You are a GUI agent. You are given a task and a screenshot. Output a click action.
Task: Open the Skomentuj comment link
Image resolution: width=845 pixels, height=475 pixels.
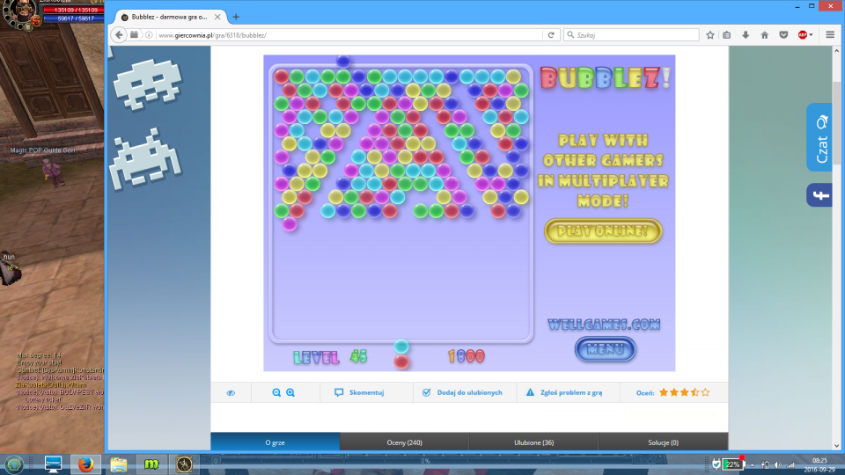(359, 392)
